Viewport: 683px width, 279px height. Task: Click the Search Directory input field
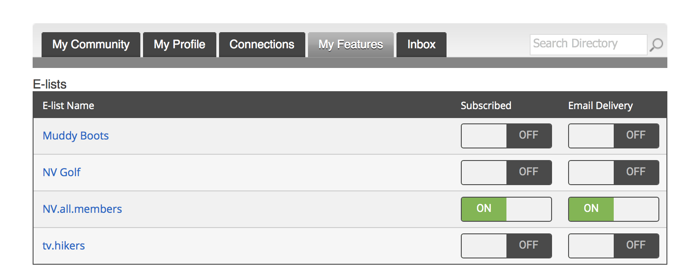pos(588,45)
